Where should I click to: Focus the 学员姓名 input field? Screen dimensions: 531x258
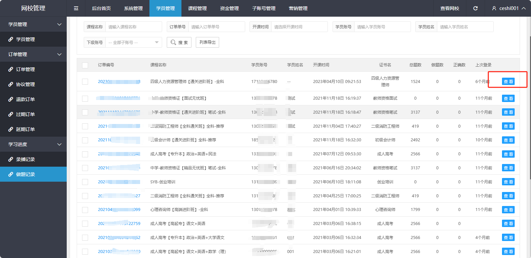[465, 27]
